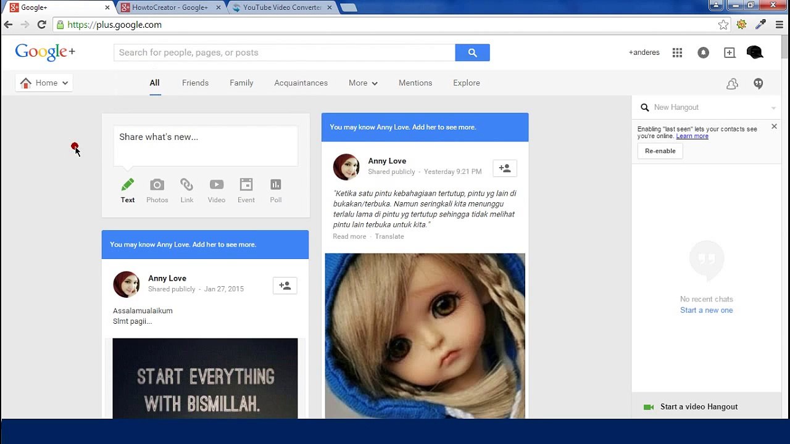Viewport: 790px width, 444px height.
Task: Click the find people icon near Hangouts
Action: [x=732, y=83]
